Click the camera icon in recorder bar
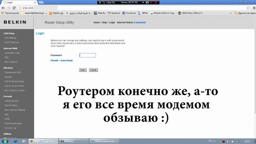This screenshot has height=144, width=256. pos(147,2)
